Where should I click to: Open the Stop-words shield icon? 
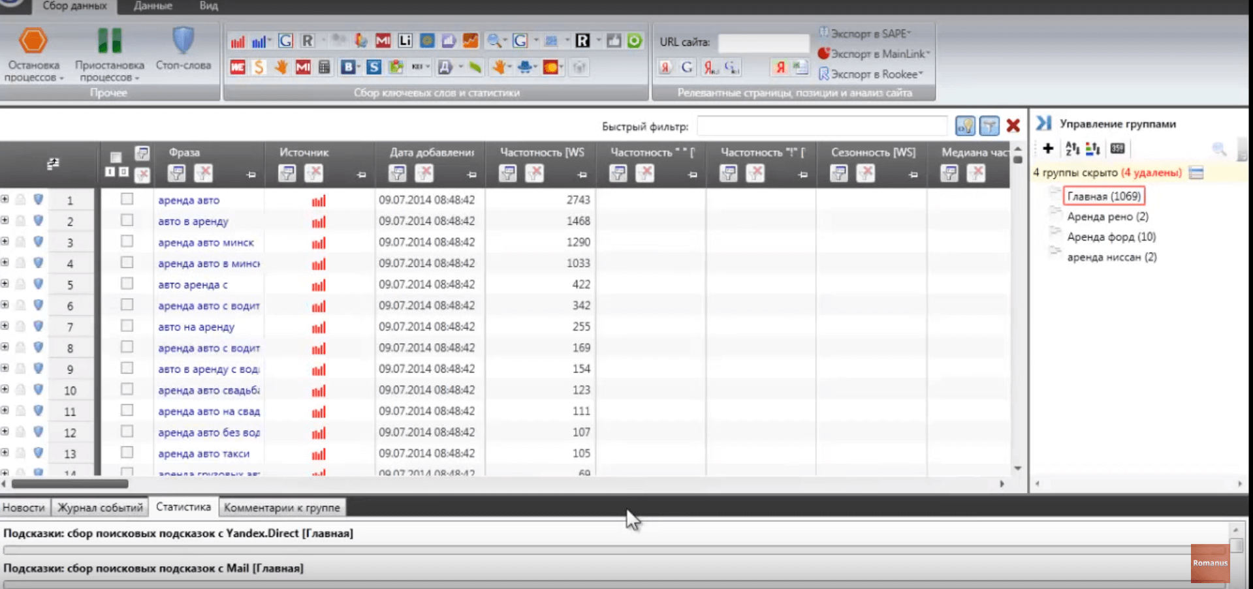tap(183, 41)
